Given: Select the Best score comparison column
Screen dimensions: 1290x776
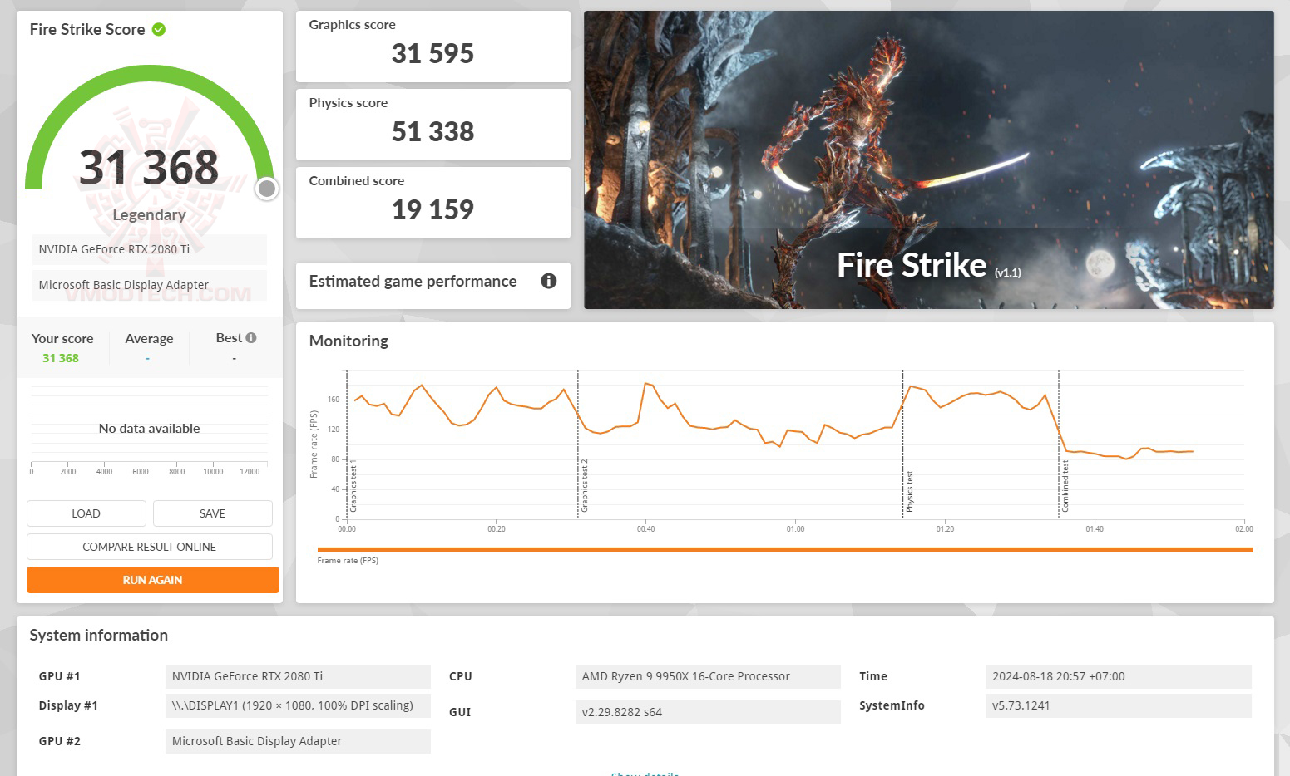Looking at the screenshot, I should point(230,347).
